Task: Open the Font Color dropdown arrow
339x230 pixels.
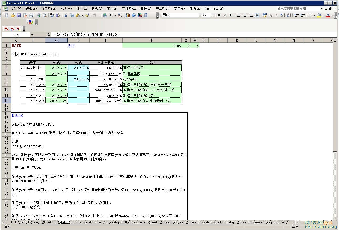Action: [x=332, y=15]
